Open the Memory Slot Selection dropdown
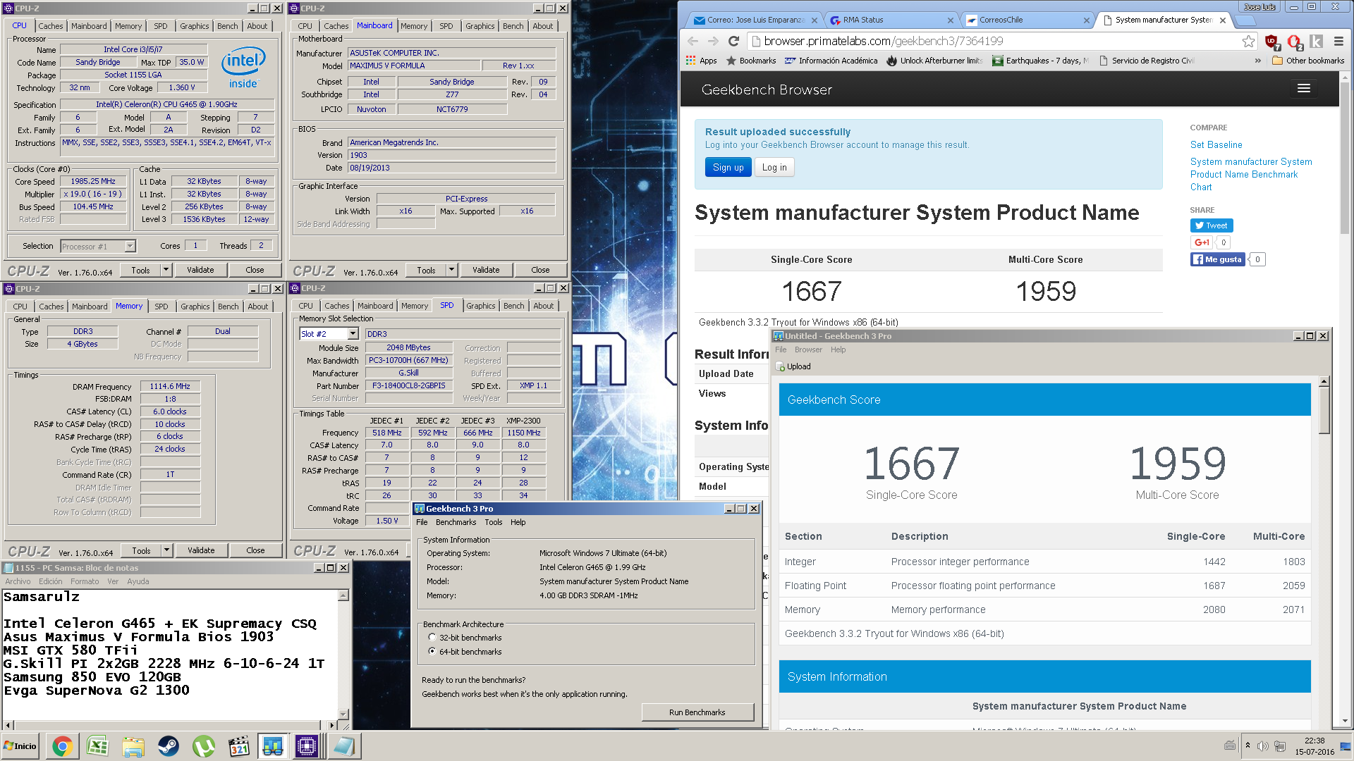The width and height of the screenshot is (1354, 761). point(353,334)
